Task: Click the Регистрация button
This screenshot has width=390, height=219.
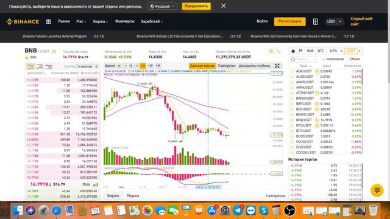Action: [x=290, y=21]
